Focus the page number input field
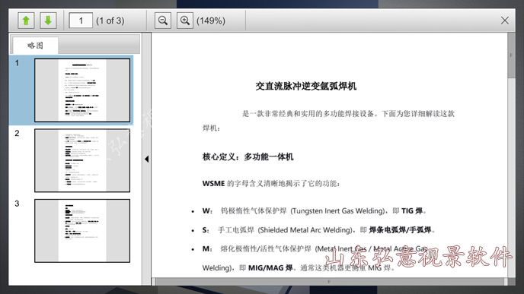The image size is (524, 294). pyautogui.click(x=81, y=21)
